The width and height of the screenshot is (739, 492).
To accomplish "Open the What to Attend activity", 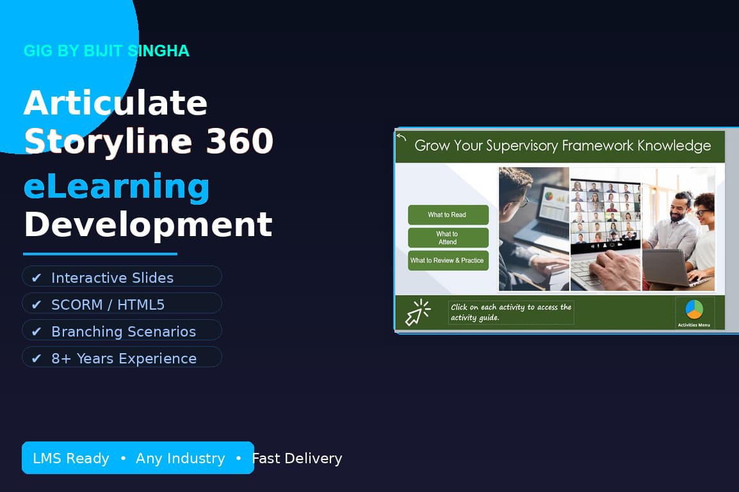I will coord(448,238).
